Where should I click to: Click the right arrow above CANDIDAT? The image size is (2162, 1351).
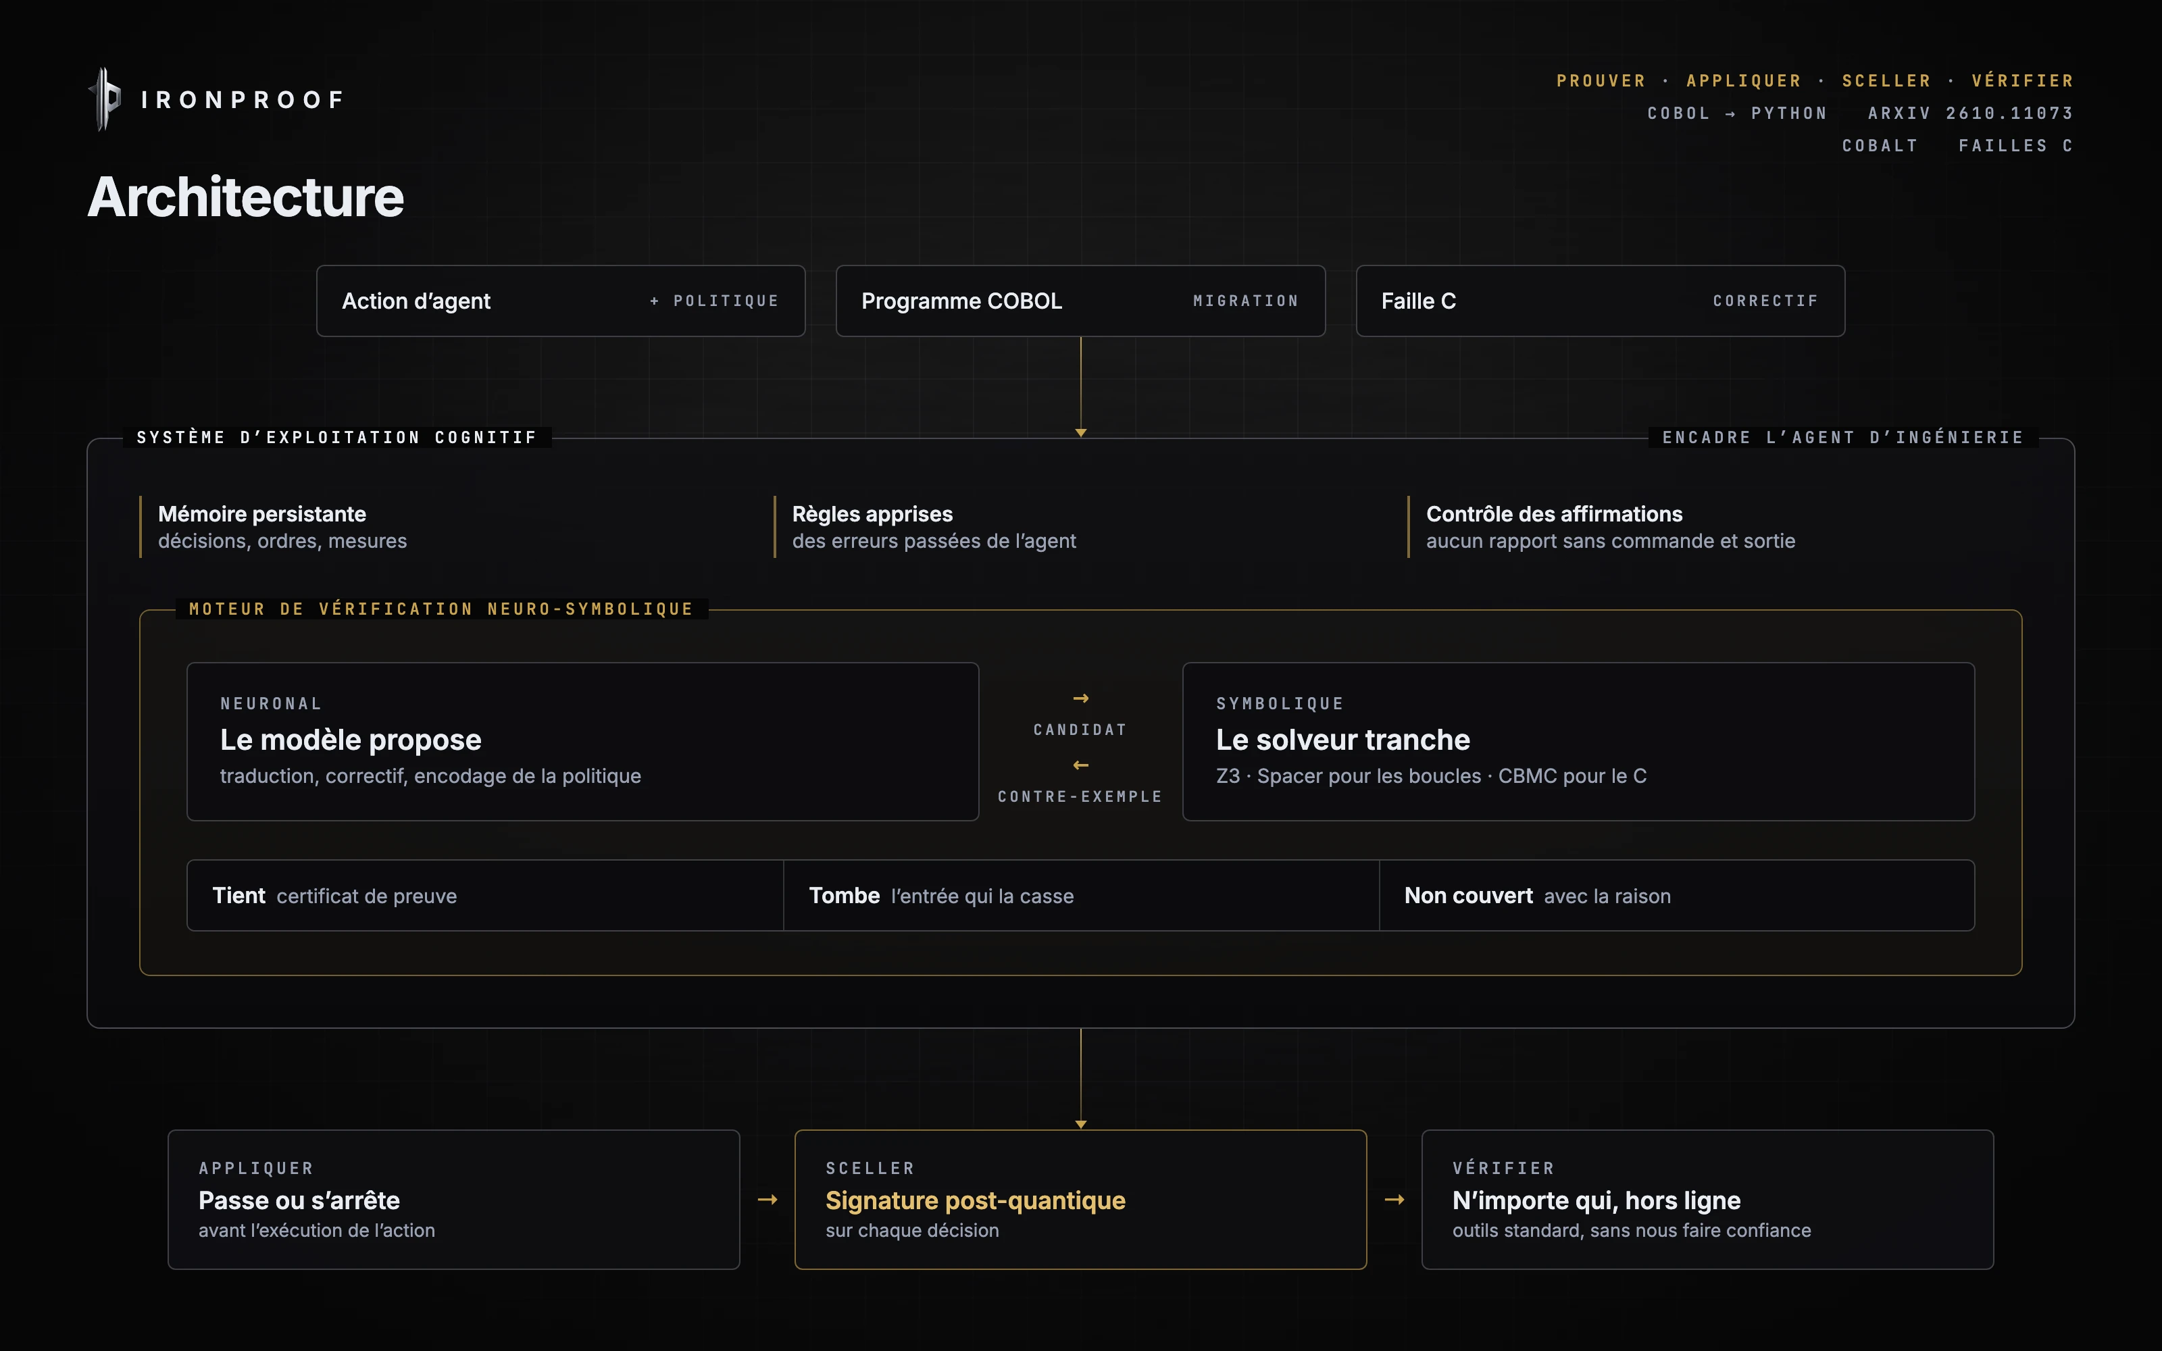[1081, 698]
